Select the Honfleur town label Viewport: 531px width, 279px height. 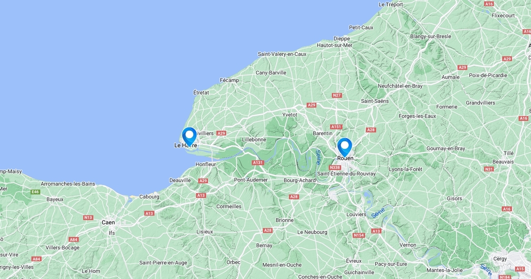tap(206, 164)
